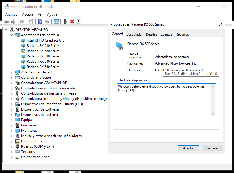234x173 pixels.
Task: Click the Colas de impresión printer icon
Action: point(17,78)
